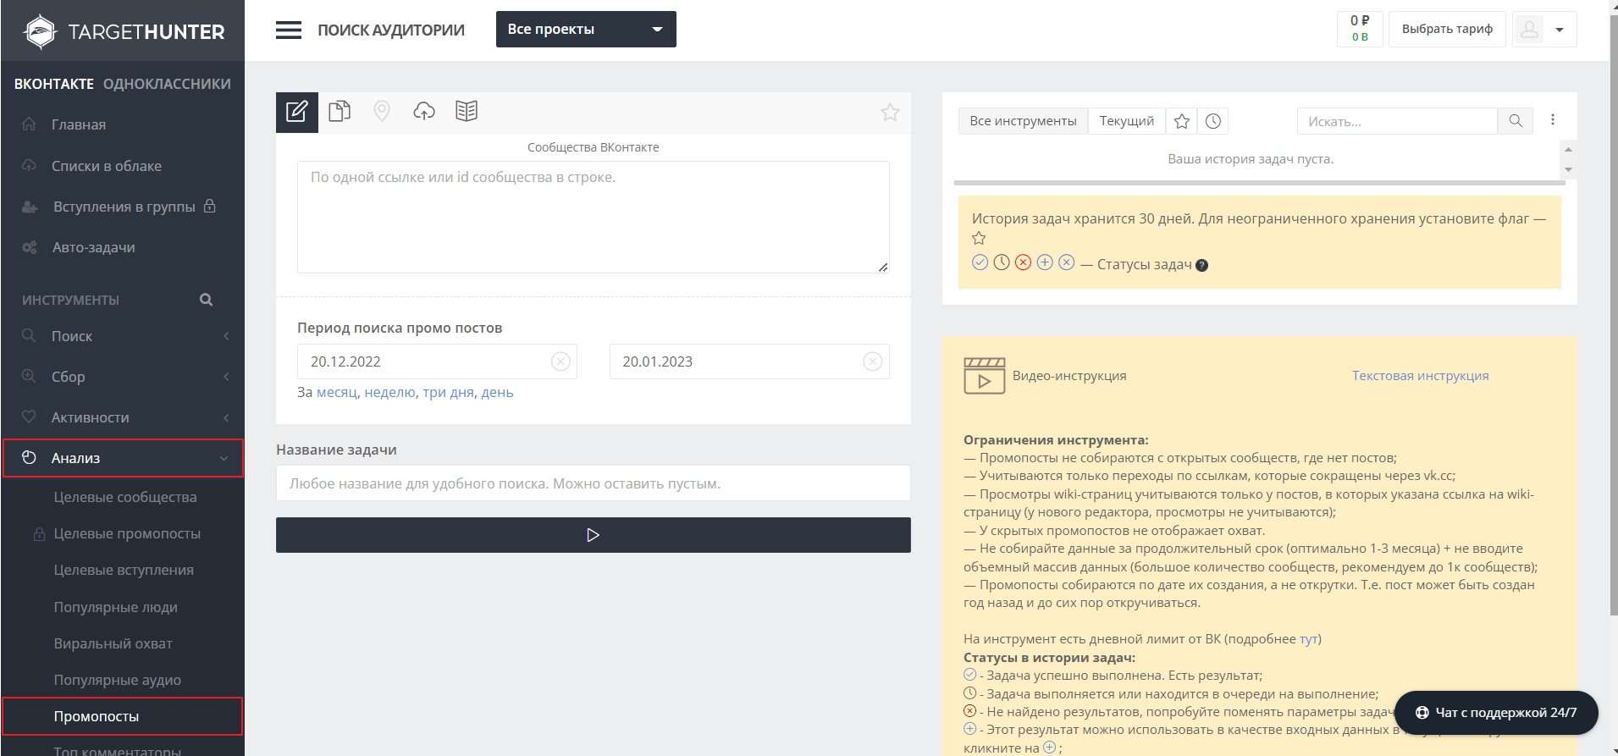Viewport: 1618px width, 756px height.
Task: Select the copy from file icon tab
Action: pyautogui.click(x=340, y=112)
